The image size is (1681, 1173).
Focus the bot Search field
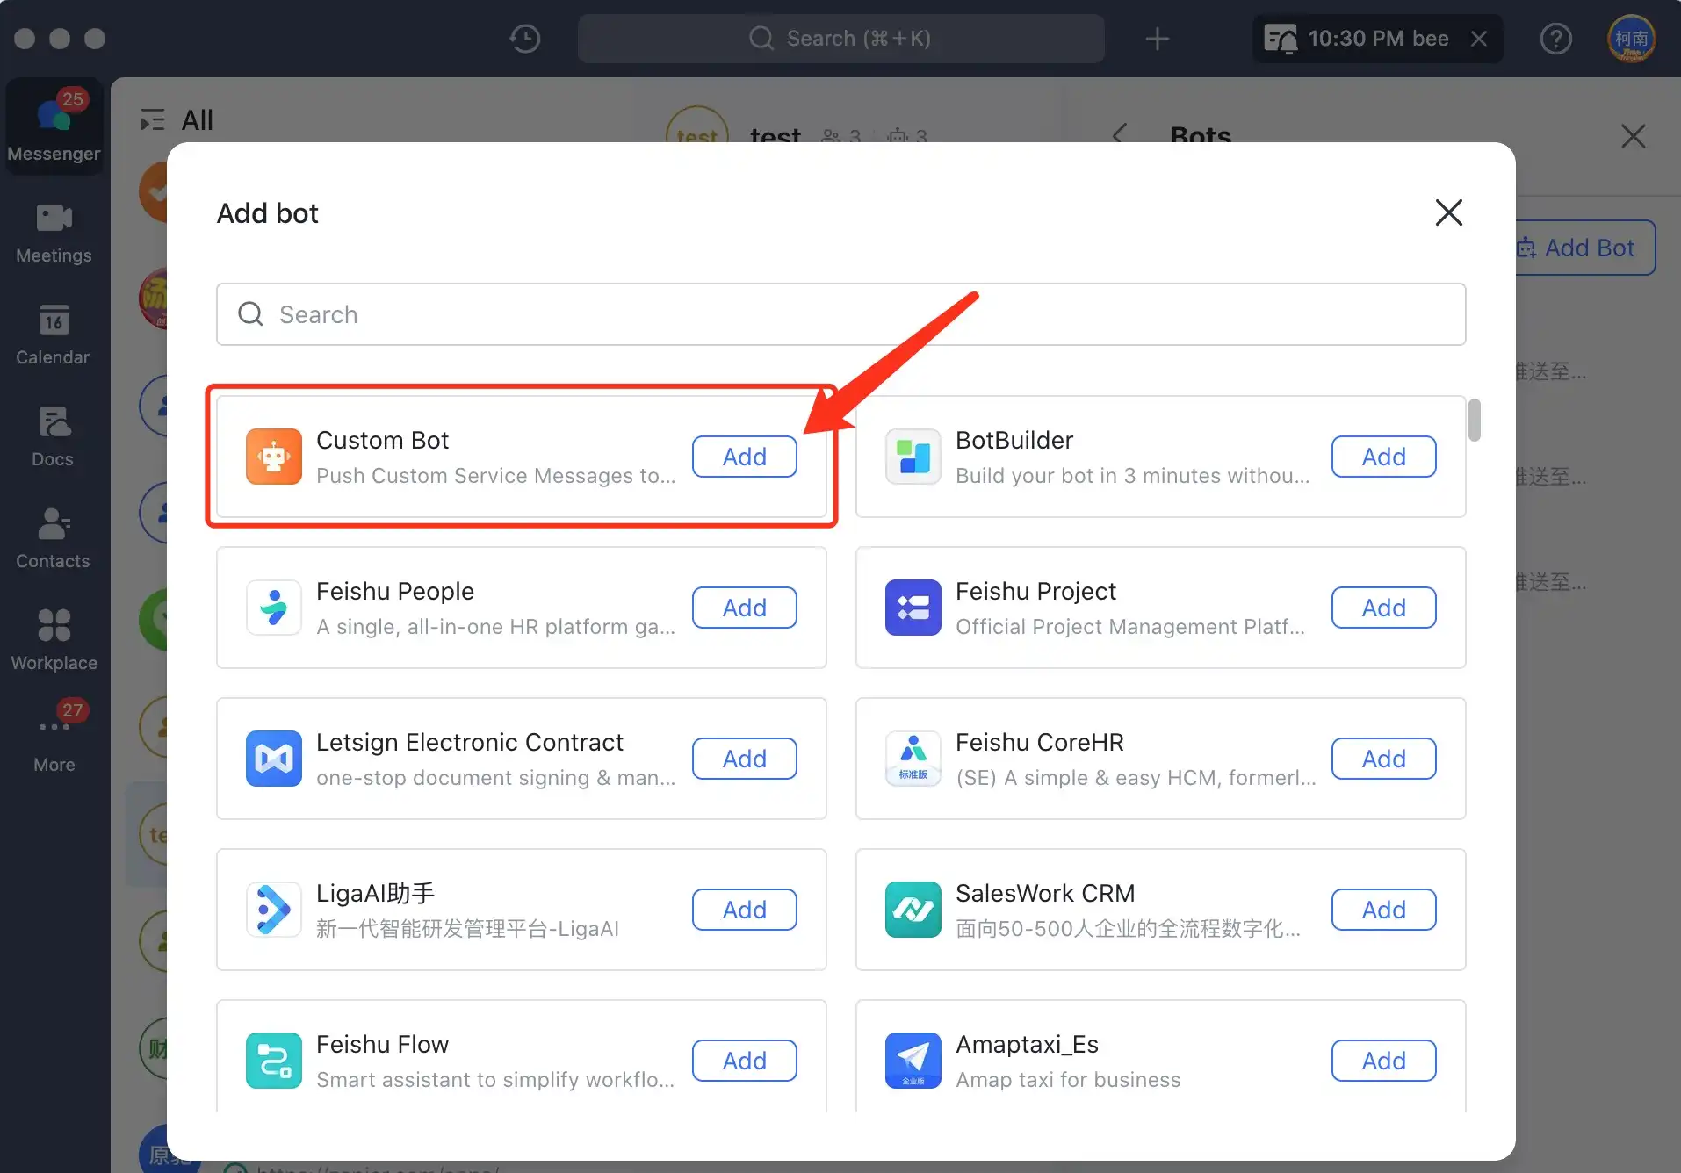click(841, 314)
